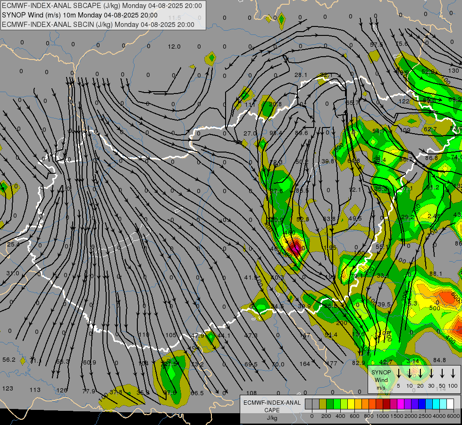
Task: Select the bright magenta CAPE legend swatch
Action: click(x=401, y=404)
